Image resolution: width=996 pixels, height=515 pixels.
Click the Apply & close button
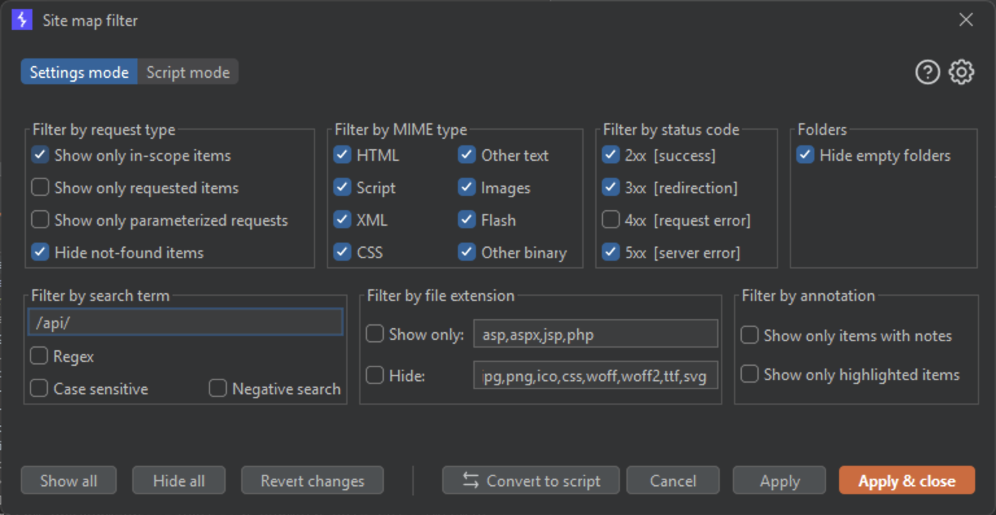tap(907, 481)
